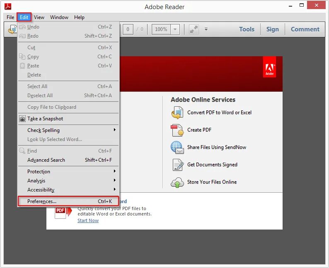Click Copy menu entry text

[x=33, y=57]
